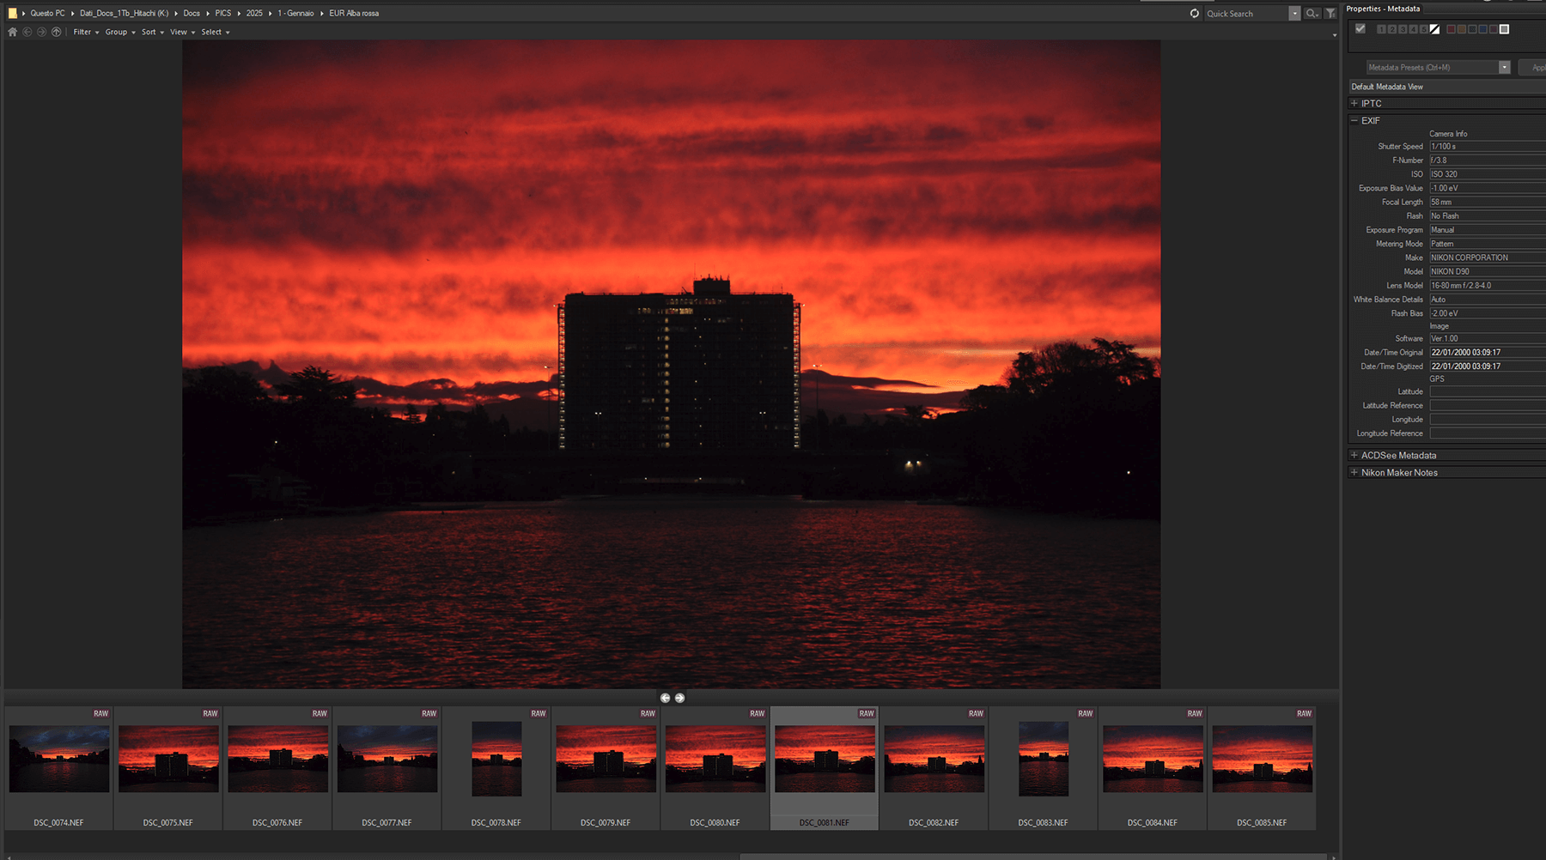Click the clear rating slash icon
1546x860 pixels.
(1434, 29)
